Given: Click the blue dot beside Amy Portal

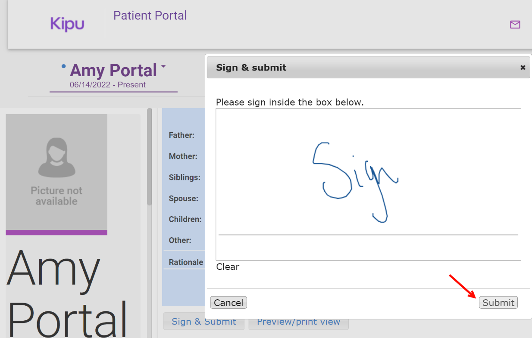Looking at the screenshot, I should pyautogui.click(x=64, y=66).
